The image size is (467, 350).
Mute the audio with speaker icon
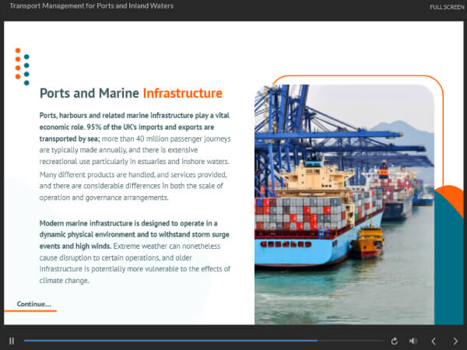click(413, 341)
